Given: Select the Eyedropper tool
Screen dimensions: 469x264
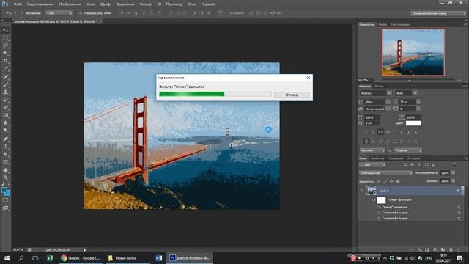Looking at the screenshot, I should point(5,69).
